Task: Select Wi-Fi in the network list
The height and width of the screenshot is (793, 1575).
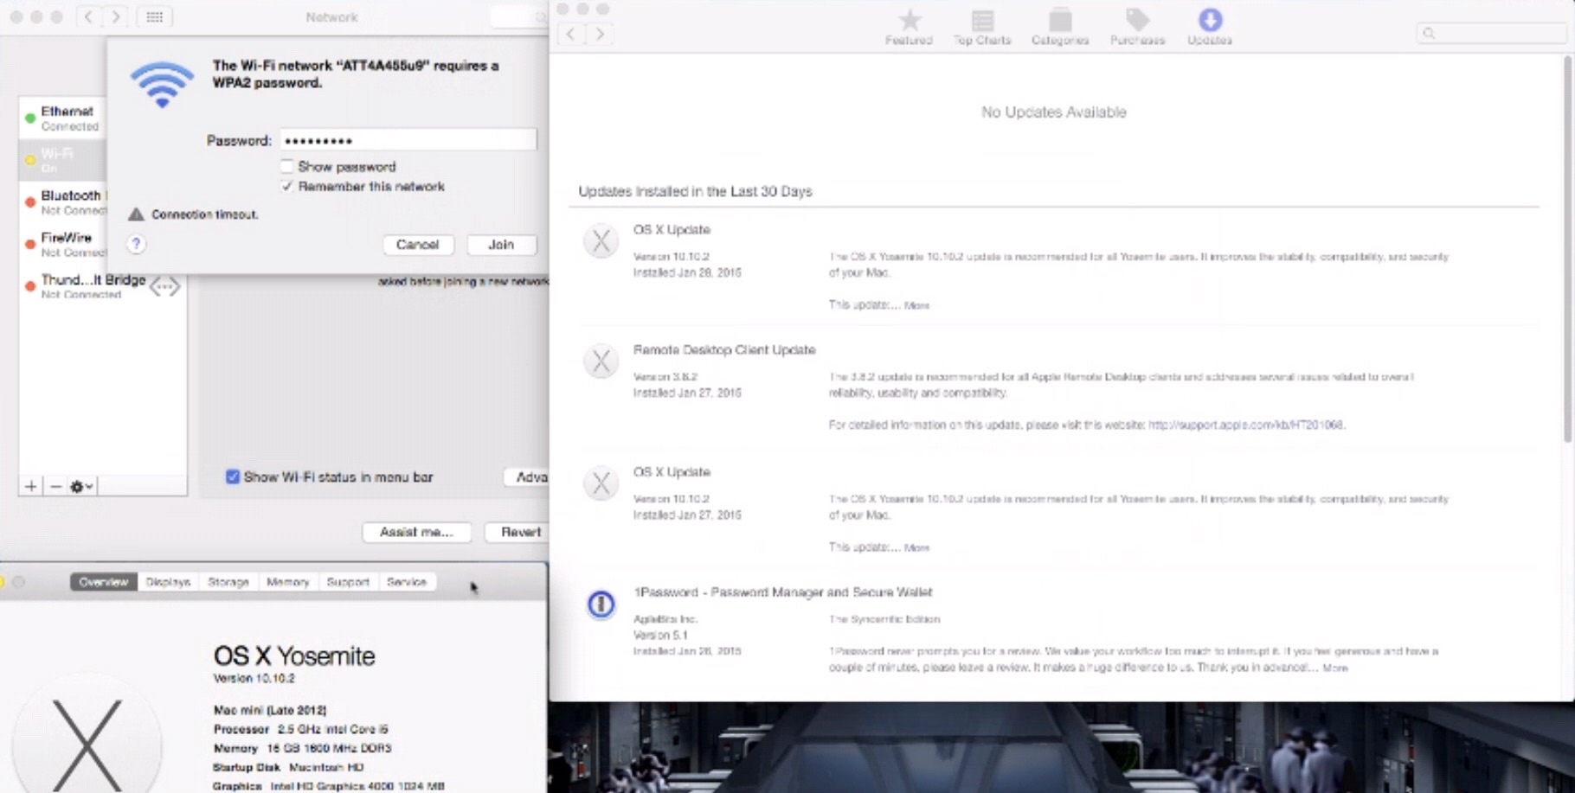Action: [62, 160]
